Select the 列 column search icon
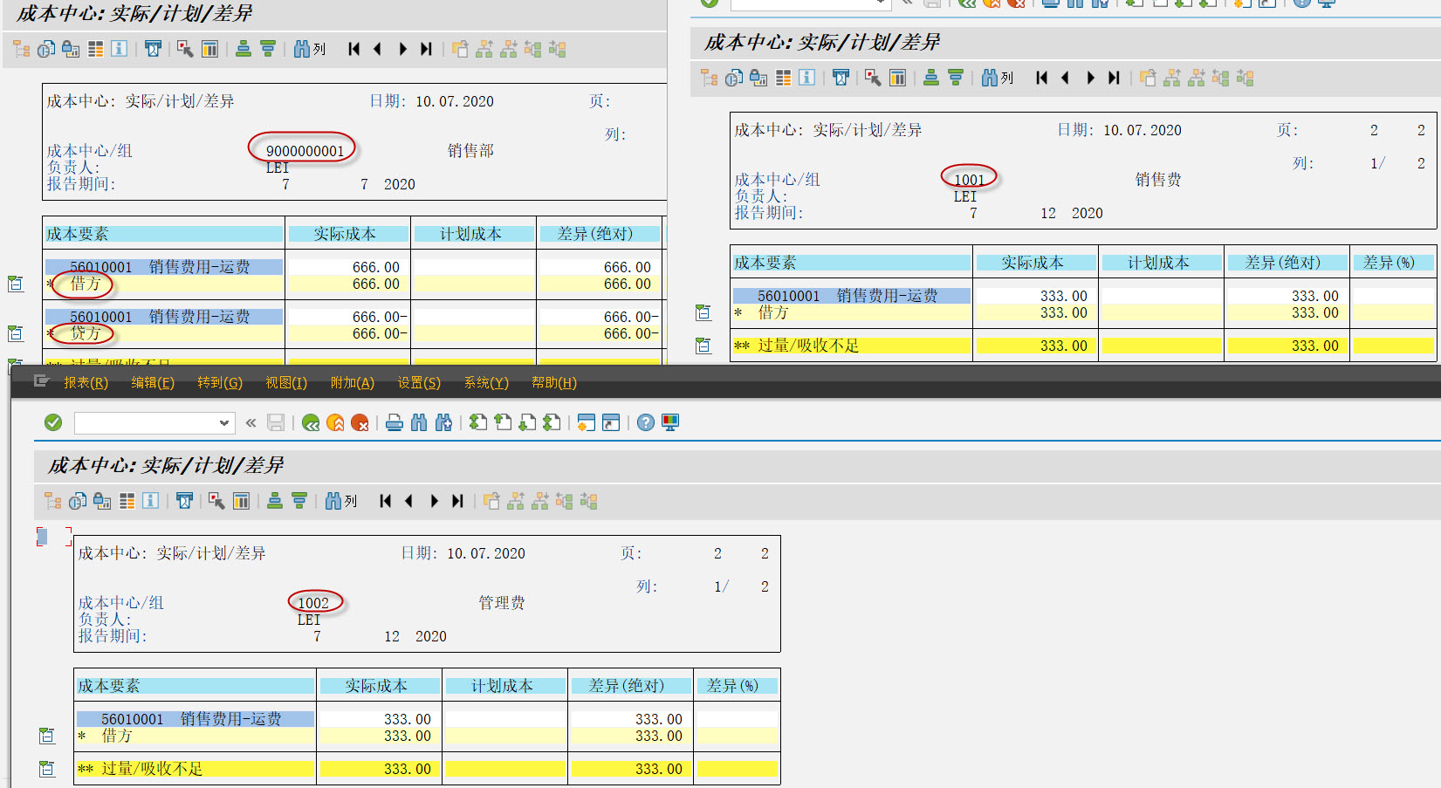The image size is (1441, 788). click(x=336, y=500)
